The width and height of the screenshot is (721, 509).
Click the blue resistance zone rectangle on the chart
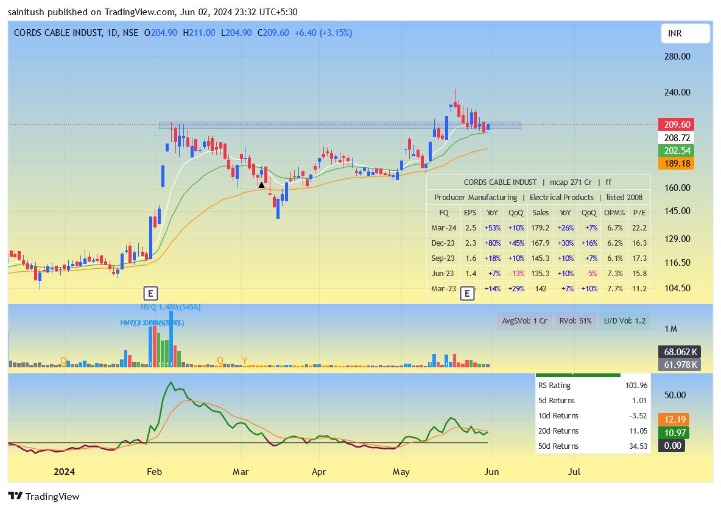[x=340, y=125]
